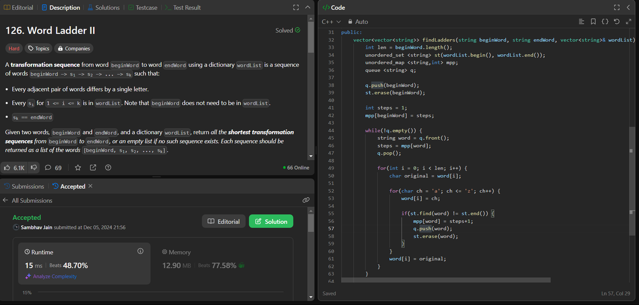The height and width of the screenshot is (305, 639).
Task: Dislike the problem with thumbs-down
Action: tap(34, 168)
